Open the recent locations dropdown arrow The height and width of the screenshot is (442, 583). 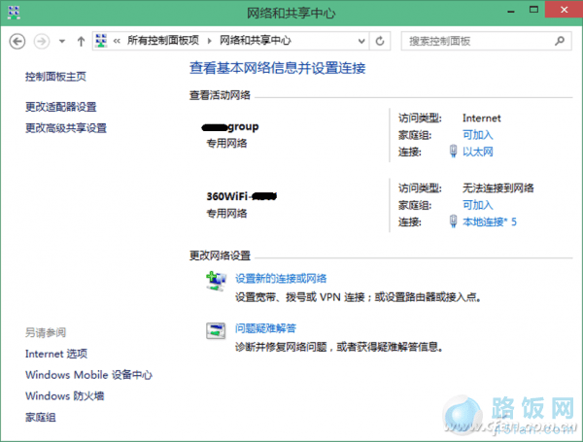[62, 41]
